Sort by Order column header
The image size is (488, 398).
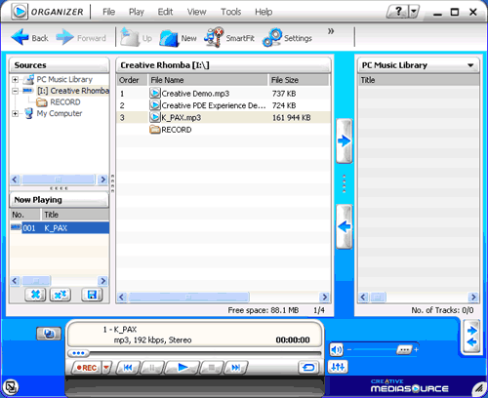[132, 80]
